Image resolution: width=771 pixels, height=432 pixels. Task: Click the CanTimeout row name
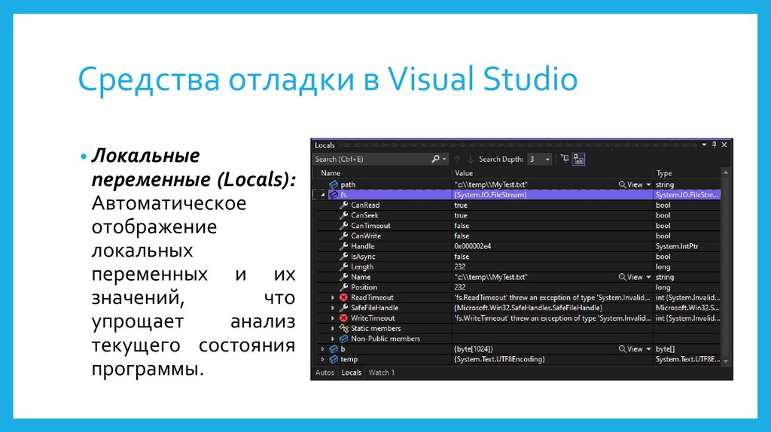(x=370, y=226)
